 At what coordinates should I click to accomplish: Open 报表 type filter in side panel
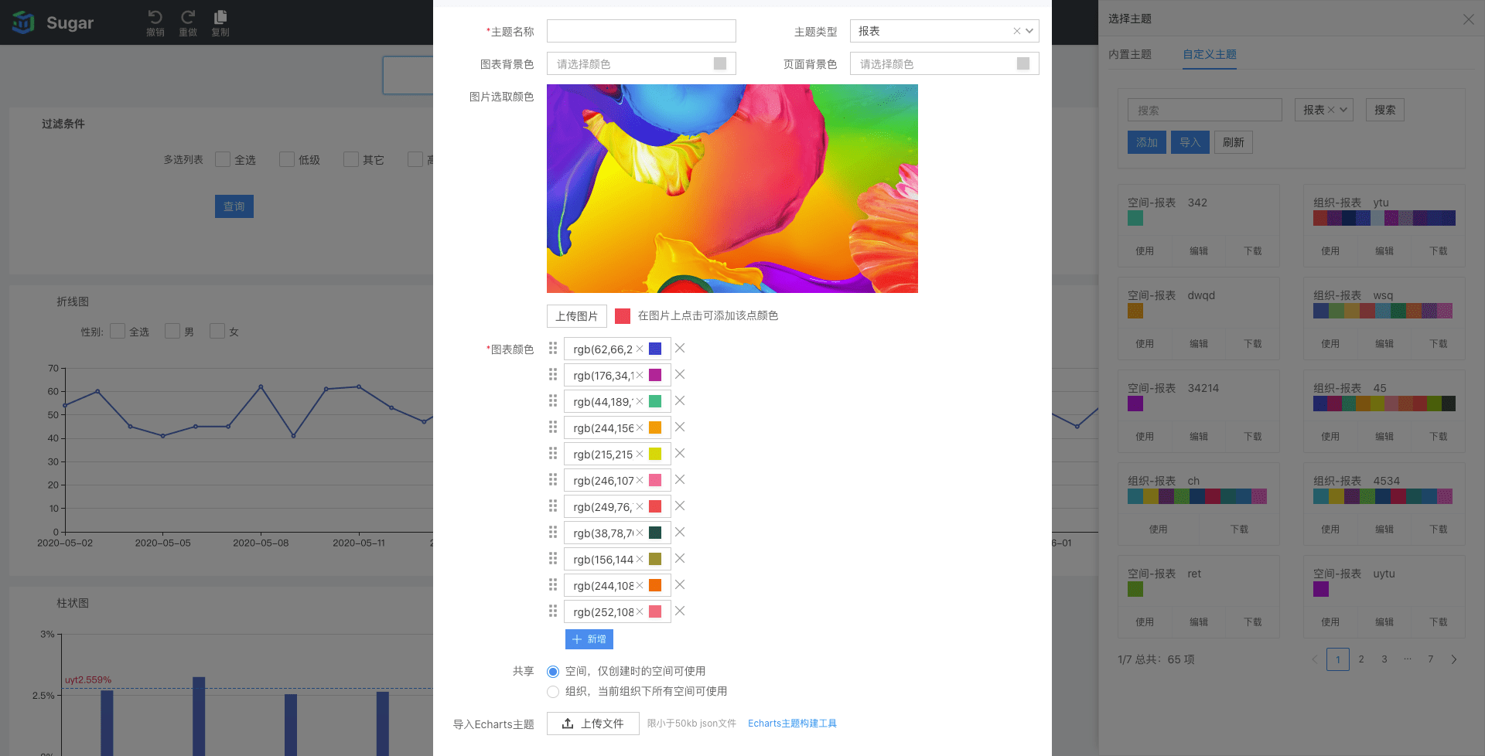pos(1324,110)
